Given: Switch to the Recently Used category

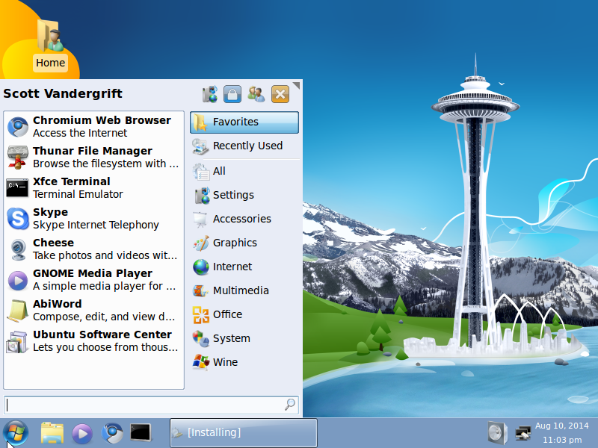Looking at the screenshot, I should point(244,146).
